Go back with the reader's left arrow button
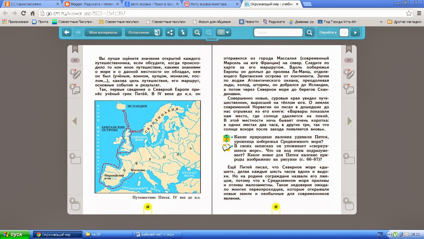424x239 pixels. click(67, 32)
